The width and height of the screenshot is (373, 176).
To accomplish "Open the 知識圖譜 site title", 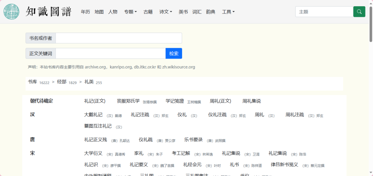I will [49, 12].
